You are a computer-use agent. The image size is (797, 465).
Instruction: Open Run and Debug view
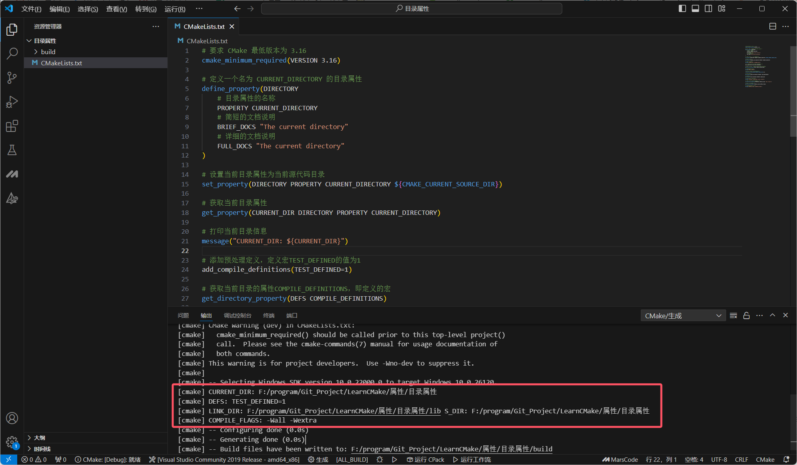[x=12, y=102]
